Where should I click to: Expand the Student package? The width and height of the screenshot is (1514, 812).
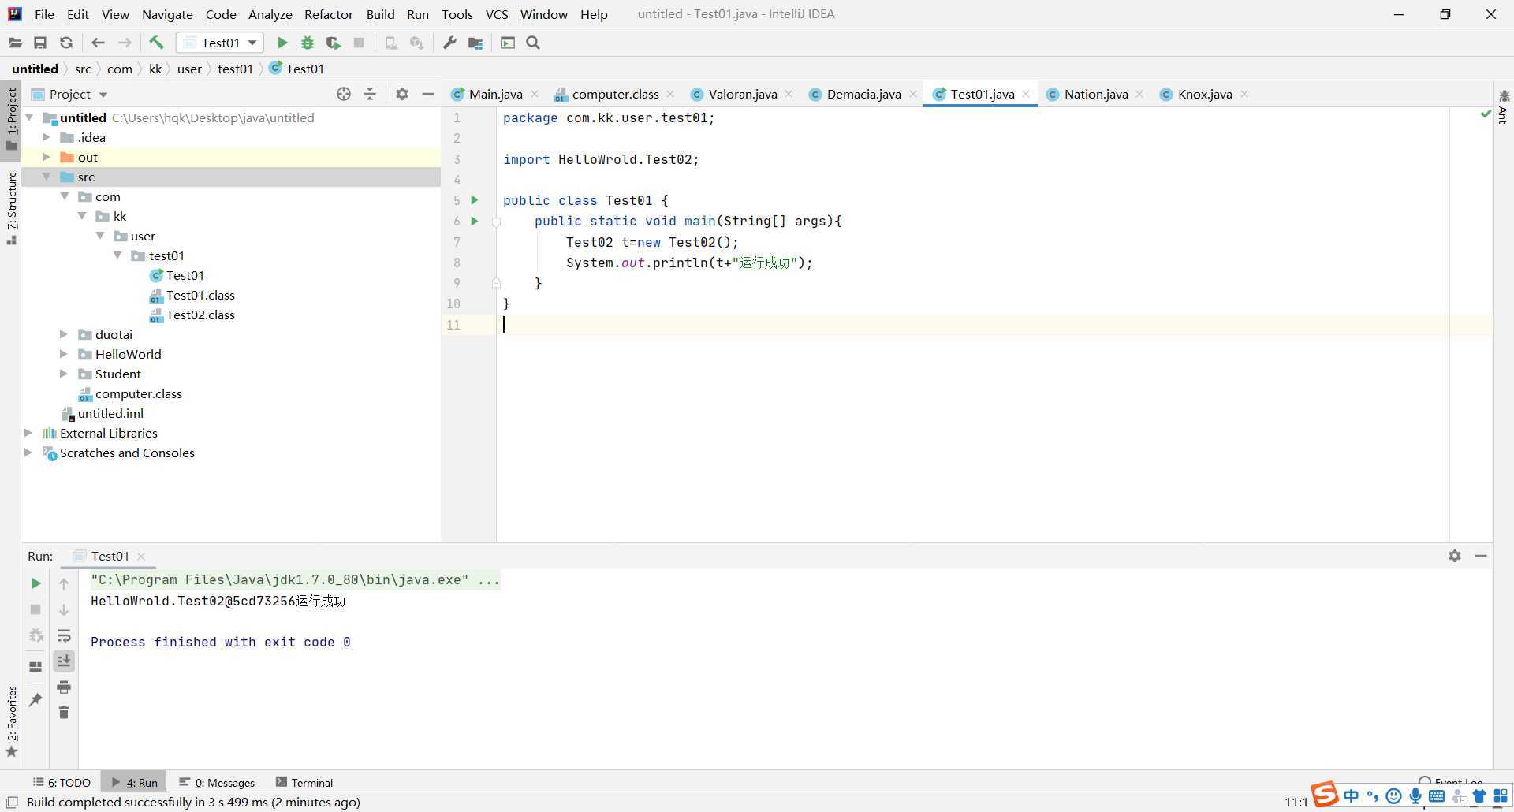(x=64, y=374)
